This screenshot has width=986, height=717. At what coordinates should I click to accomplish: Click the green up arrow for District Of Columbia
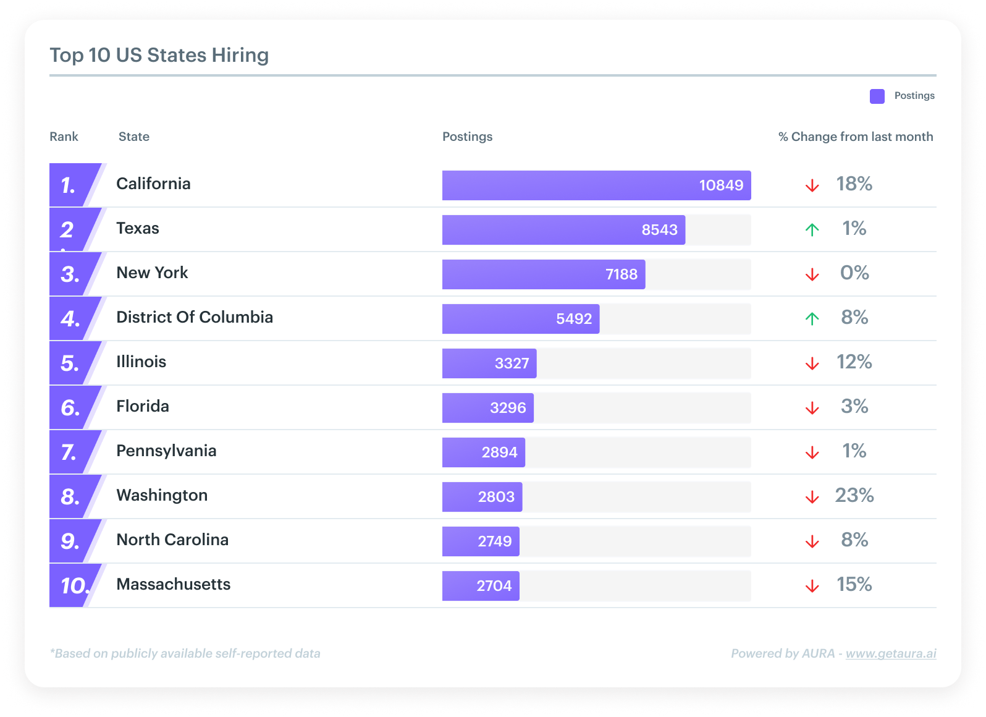pyautogui.click(x=812, y=319)
